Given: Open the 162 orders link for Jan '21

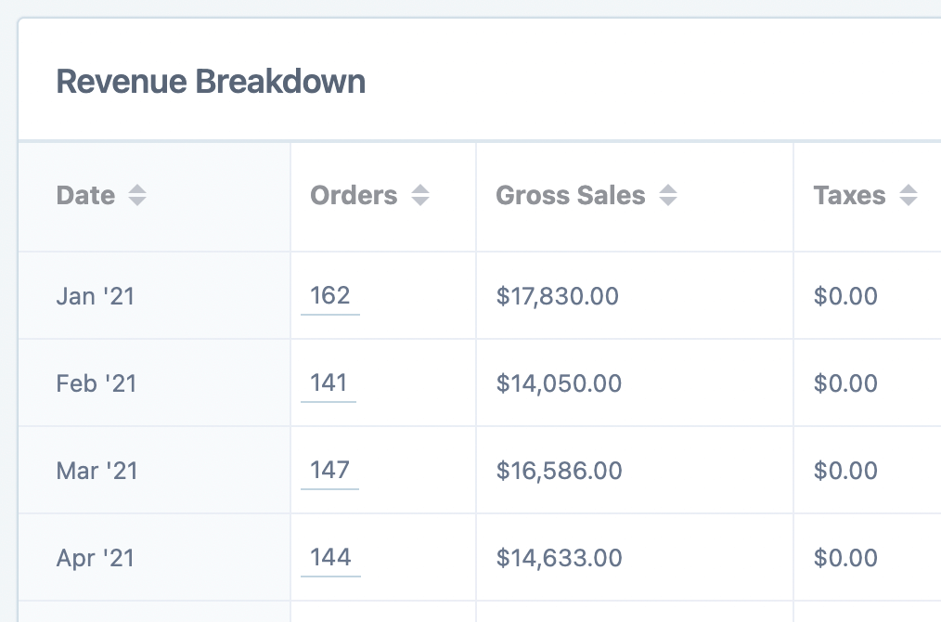Looking at the screenshot, I should [x=329, y=295].
